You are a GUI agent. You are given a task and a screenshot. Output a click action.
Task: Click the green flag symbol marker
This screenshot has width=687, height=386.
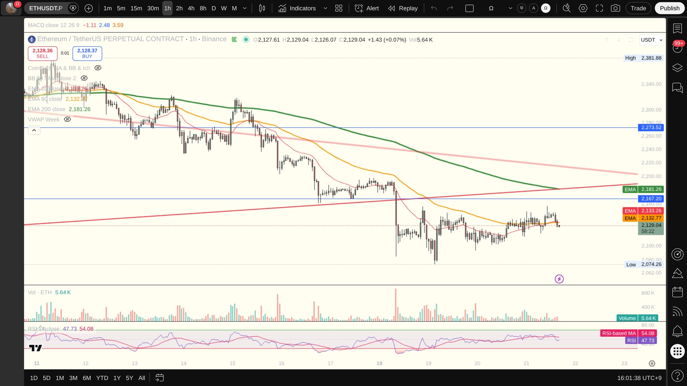234,39
